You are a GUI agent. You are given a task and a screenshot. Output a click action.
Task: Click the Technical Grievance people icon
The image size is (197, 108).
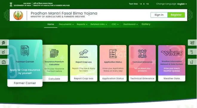142,54
